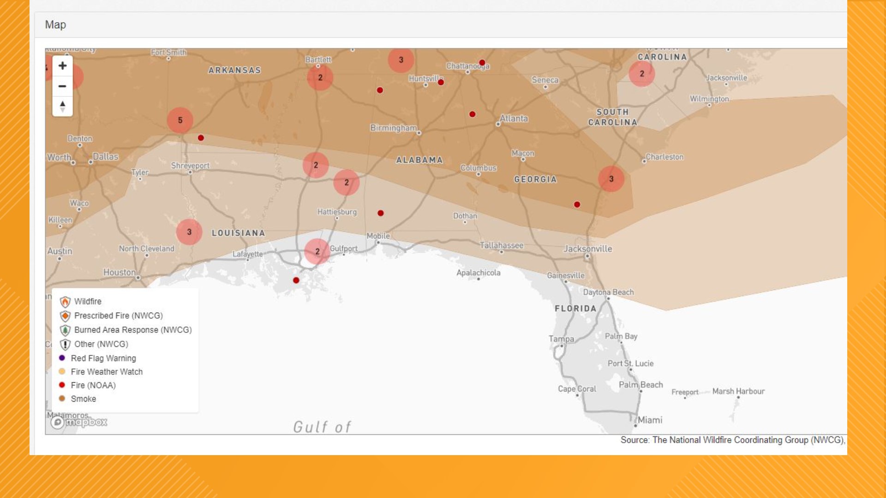Image resolution: width=886 pixels, height=498 pixels.
Task: Click the Wildfire legend shield icon
Action: coord(65,302)
